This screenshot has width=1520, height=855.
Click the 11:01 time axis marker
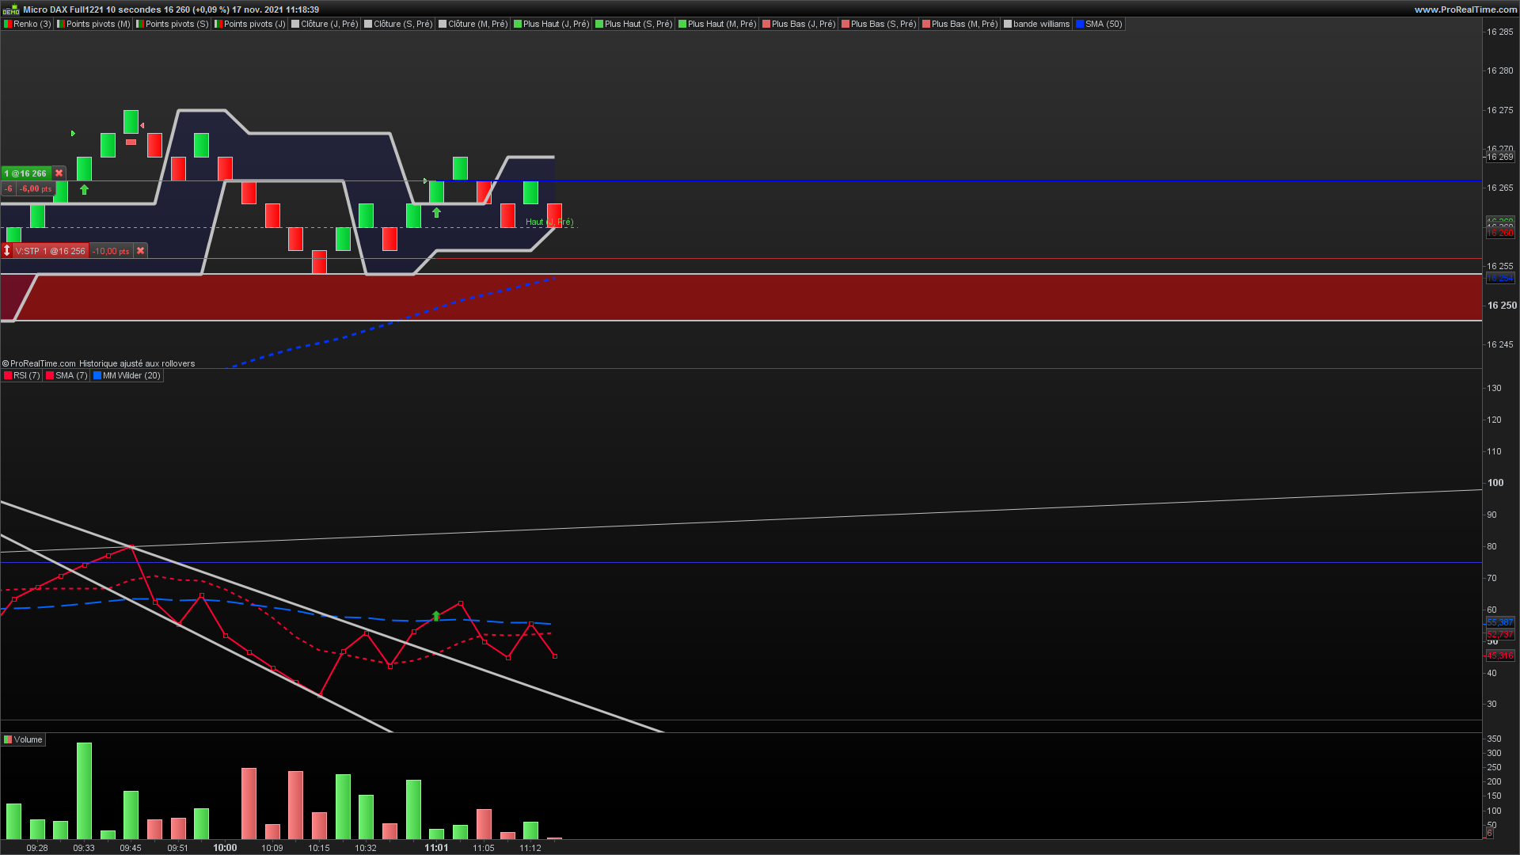point(436,848)
